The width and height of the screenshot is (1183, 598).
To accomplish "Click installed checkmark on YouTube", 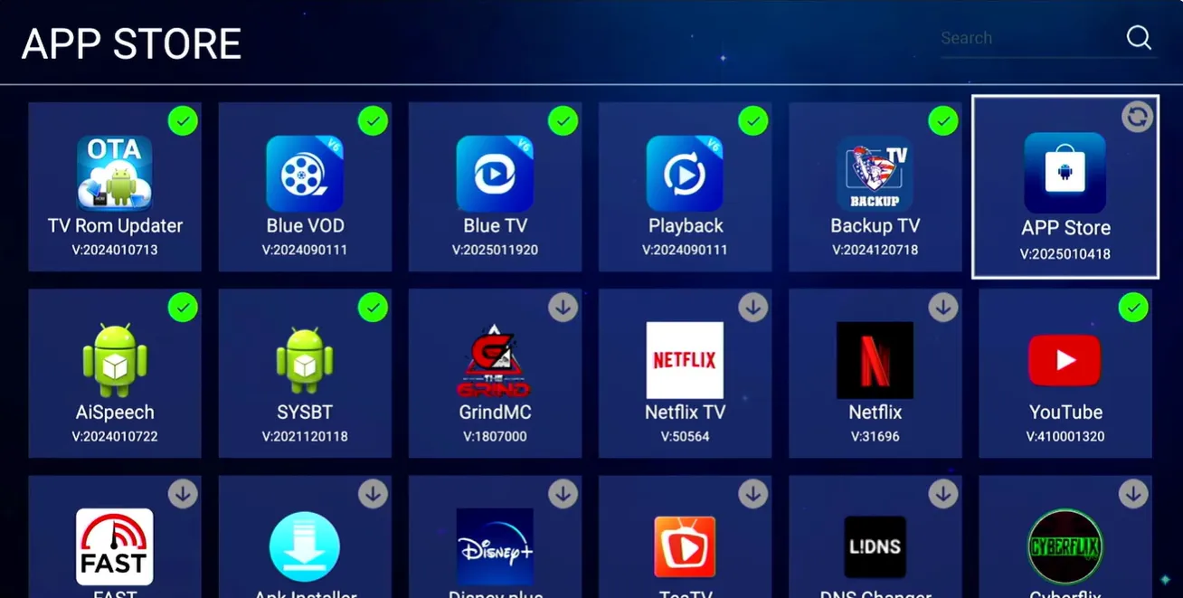I will pos(1133,308).
